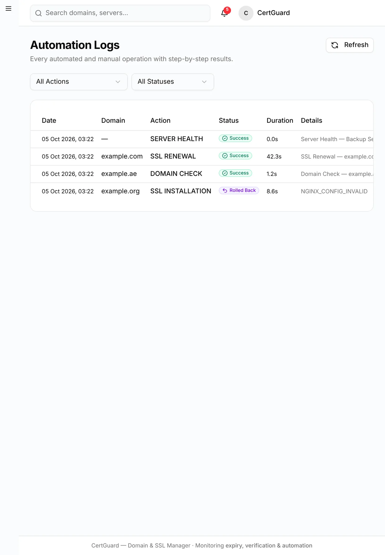Click the search magnifier icon
Screen dimensions: 385x555
click(x=38, y=13)
